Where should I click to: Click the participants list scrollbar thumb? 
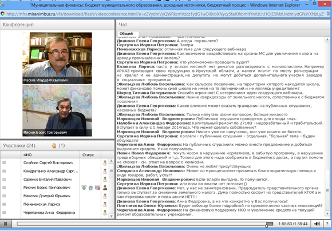click(112, 171)
